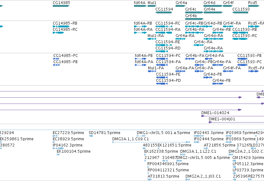
Task: Select transcript Gr64c-RA
Action: [199, 45]
